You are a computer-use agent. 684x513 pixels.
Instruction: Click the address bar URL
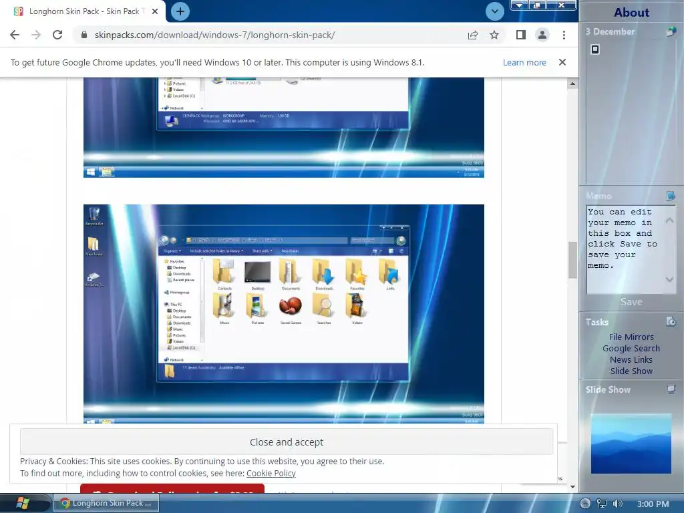pyautogui.click(x=214, y=35)
